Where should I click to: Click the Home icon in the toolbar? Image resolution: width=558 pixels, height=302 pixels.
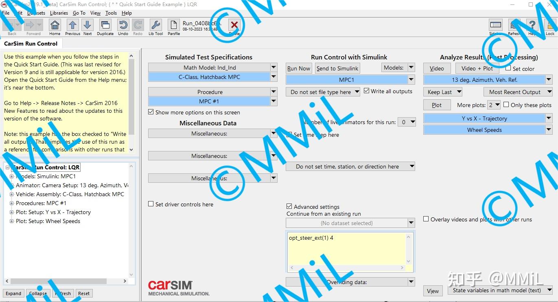pos(55,25)
